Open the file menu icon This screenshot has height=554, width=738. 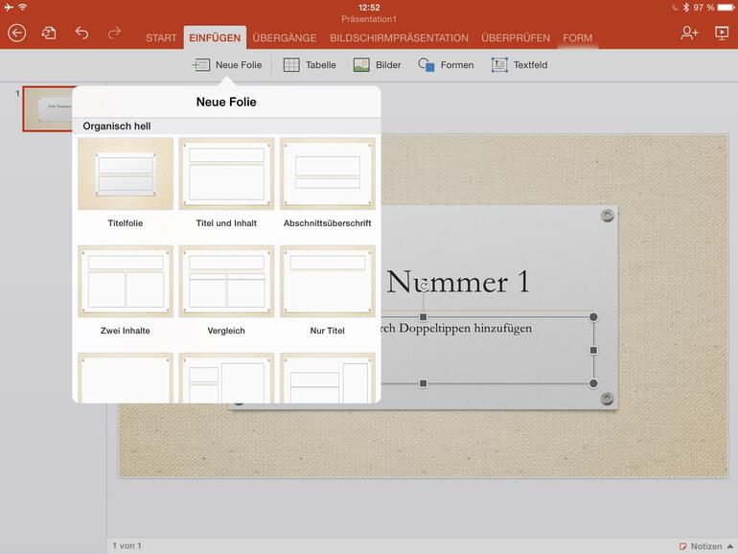(x=49, y=34)
